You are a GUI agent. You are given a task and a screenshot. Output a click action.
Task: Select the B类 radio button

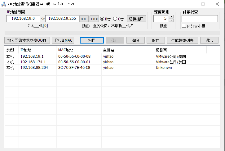click(102, 19)
